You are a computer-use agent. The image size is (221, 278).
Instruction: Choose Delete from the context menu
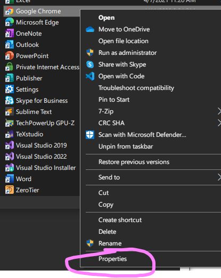point(108,232)
